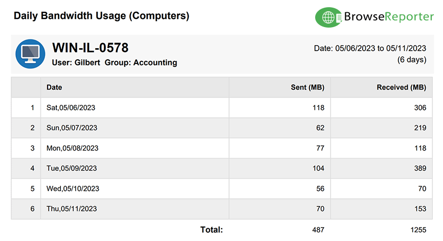
Task: Click the Received value 153 for Thursday
Action: (420, 209)
